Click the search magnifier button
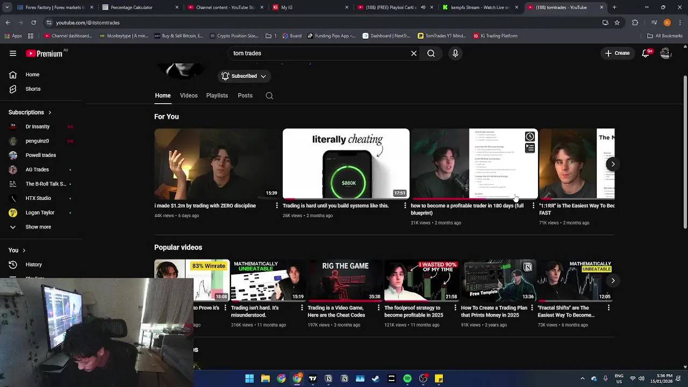Screen dimensions: 688x387 pyautogui.click(x=431, y=53)
